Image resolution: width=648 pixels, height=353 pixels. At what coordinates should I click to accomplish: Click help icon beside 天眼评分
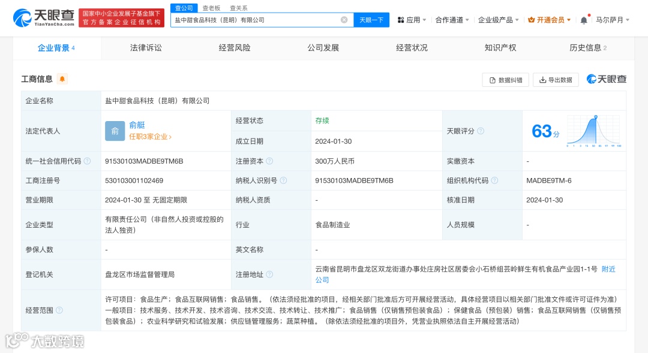coord(481,131)
